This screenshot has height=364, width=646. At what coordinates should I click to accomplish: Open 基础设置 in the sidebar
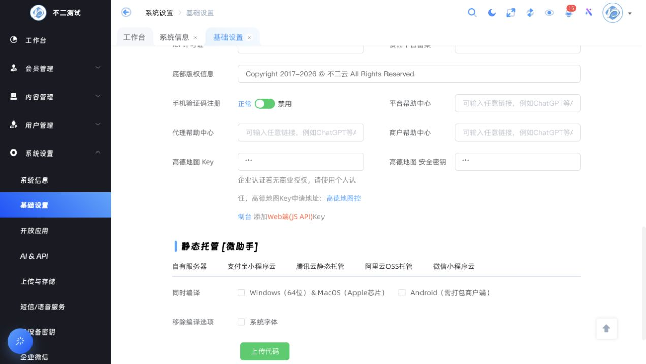(55, 205)
